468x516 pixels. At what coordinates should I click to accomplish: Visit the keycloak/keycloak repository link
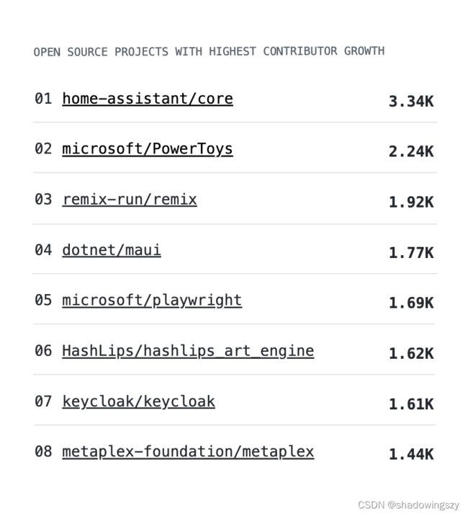[x=138, y=401]
